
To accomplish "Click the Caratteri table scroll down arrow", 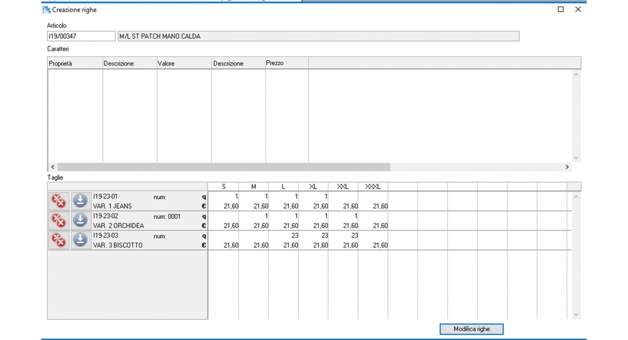I will click(576, 158).
